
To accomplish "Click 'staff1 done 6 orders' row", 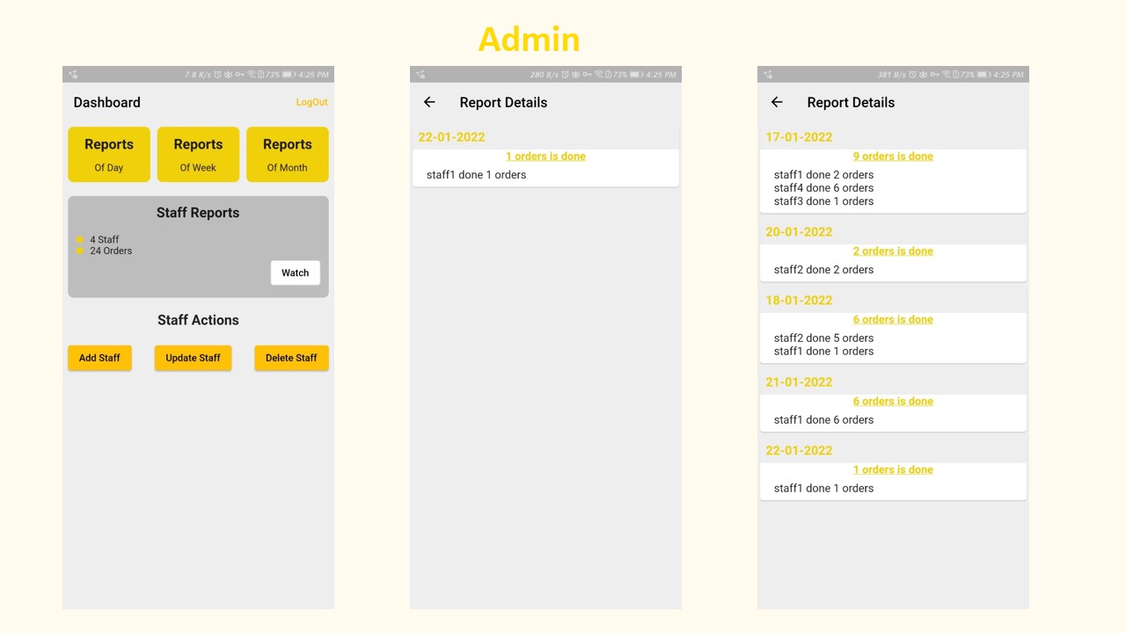I will click(x=824, y=420).
